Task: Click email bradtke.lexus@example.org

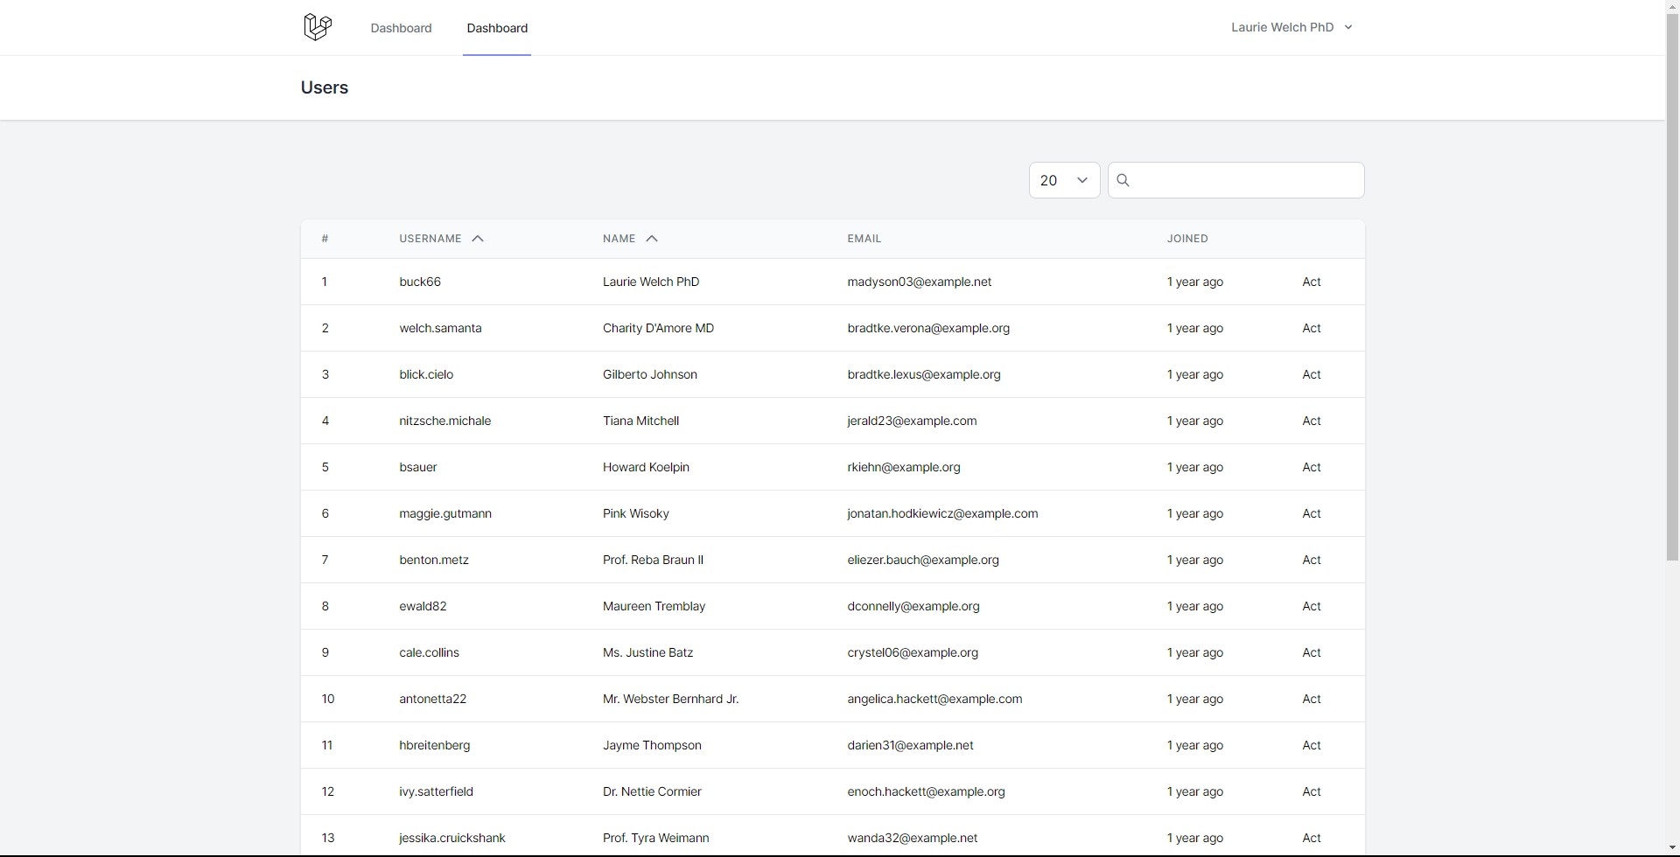Action: [x=924, y=374]
